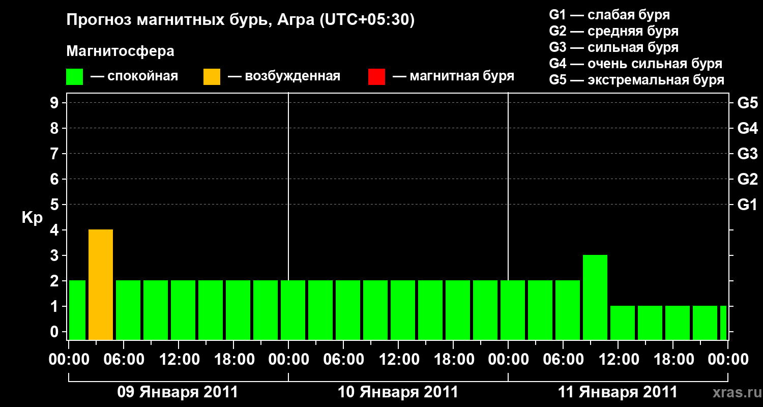The height and width of the screenshot is (407, 763).
Task: Click the 'Kp' axis label
Action: click(32, 218)
